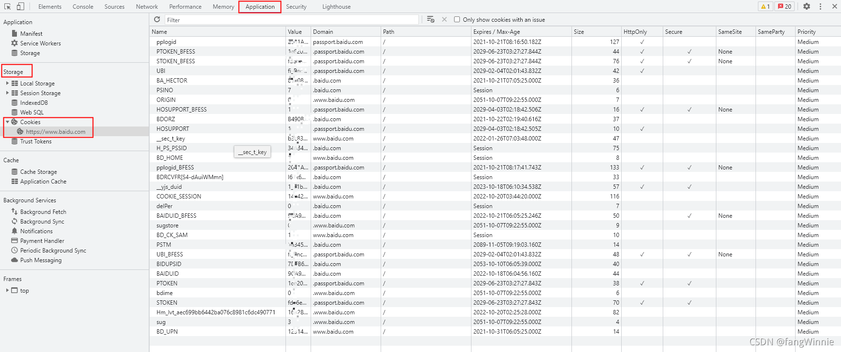Switch to the Security tab
841x352 pixels.
tap(296, 7)
